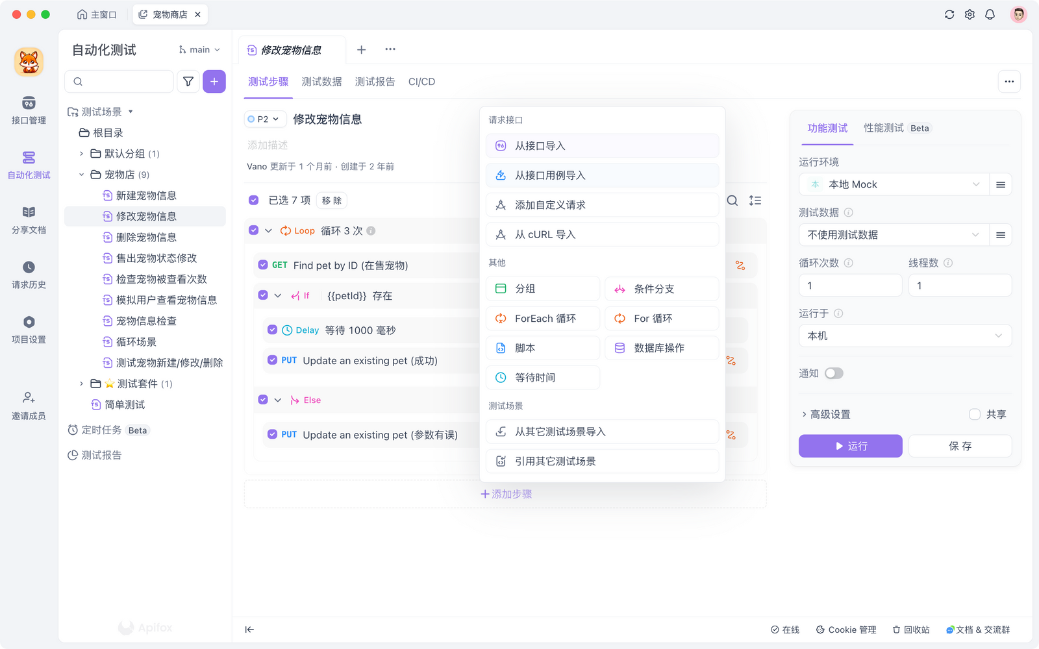This screenshot has width=1039, height=649.
Task: Click the 保存 button
Action: 960,446
